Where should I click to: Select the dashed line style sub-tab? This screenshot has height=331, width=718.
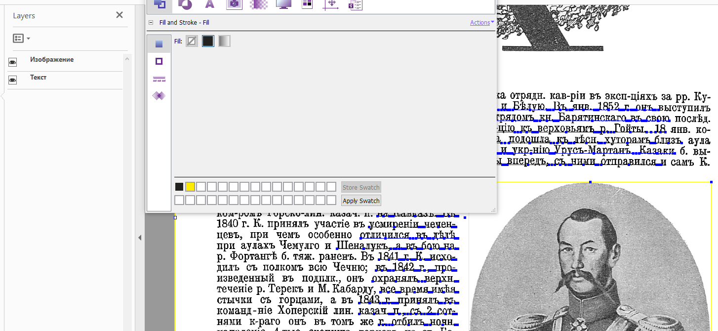tap(159, 79)
